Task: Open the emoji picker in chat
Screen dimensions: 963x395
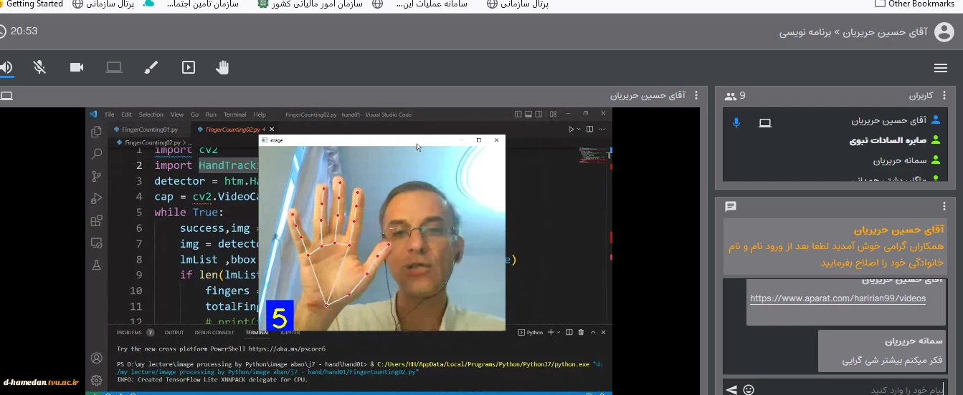Action: tap(749, 390)
